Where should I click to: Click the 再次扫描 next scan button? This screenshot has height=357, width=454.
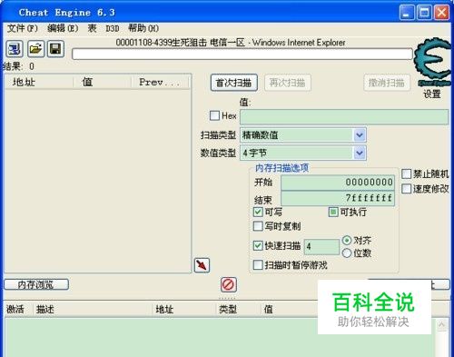288,83
